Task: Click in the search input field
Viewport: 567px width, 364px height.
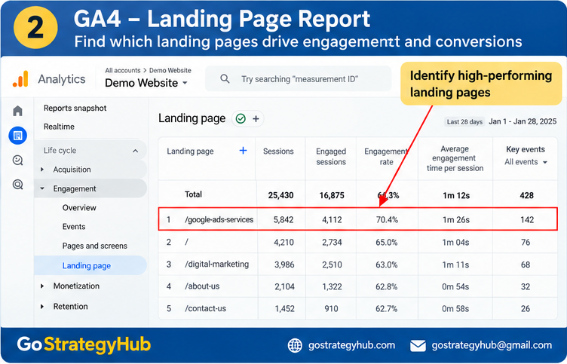Action: pos(299,79)
